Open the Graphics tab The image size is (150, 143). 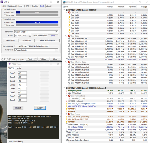click(35, 6)
